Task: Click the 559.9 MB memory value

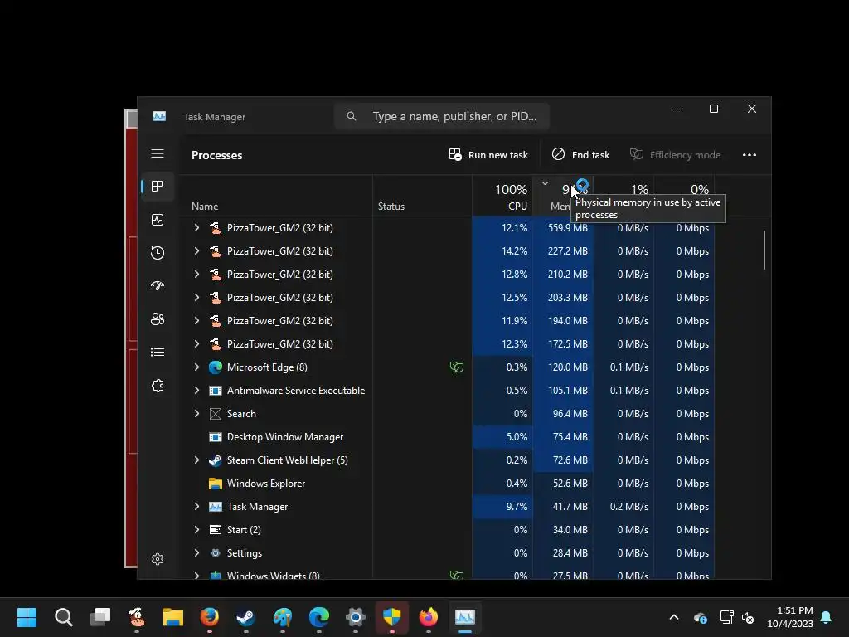Action: (567, 228)
